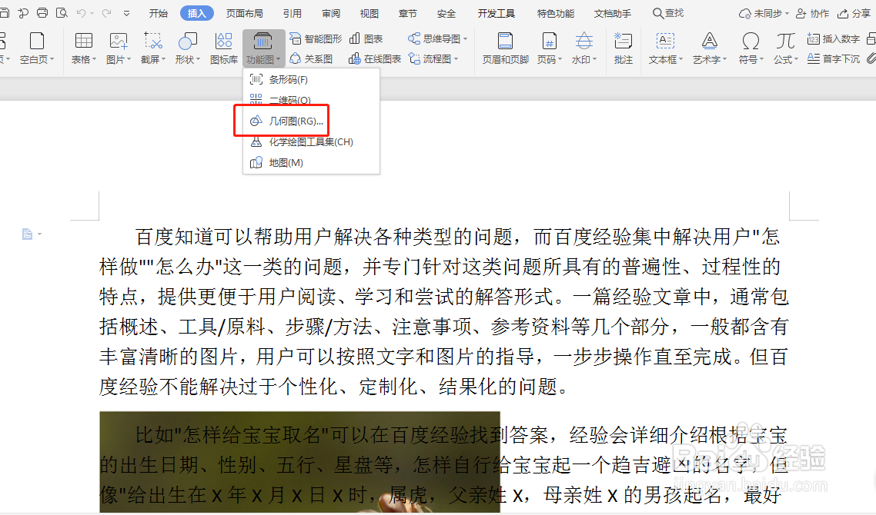The width and height of the screenshot is (876, 515).
Task: Click the Symbol (符号) omega icon
Action: [751, 42]
